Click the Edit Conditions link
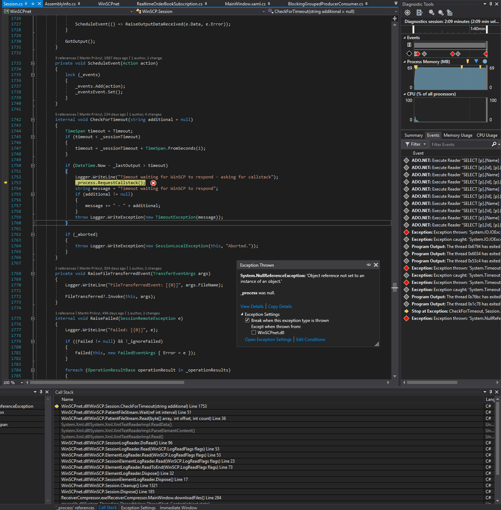The image size is (501, 510). 310,340
